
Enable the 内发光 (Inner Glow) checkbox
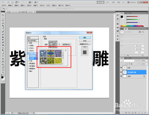(28, 51)
